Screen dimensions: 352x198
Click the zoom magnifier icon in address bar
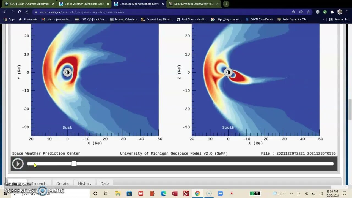[294, 12]
